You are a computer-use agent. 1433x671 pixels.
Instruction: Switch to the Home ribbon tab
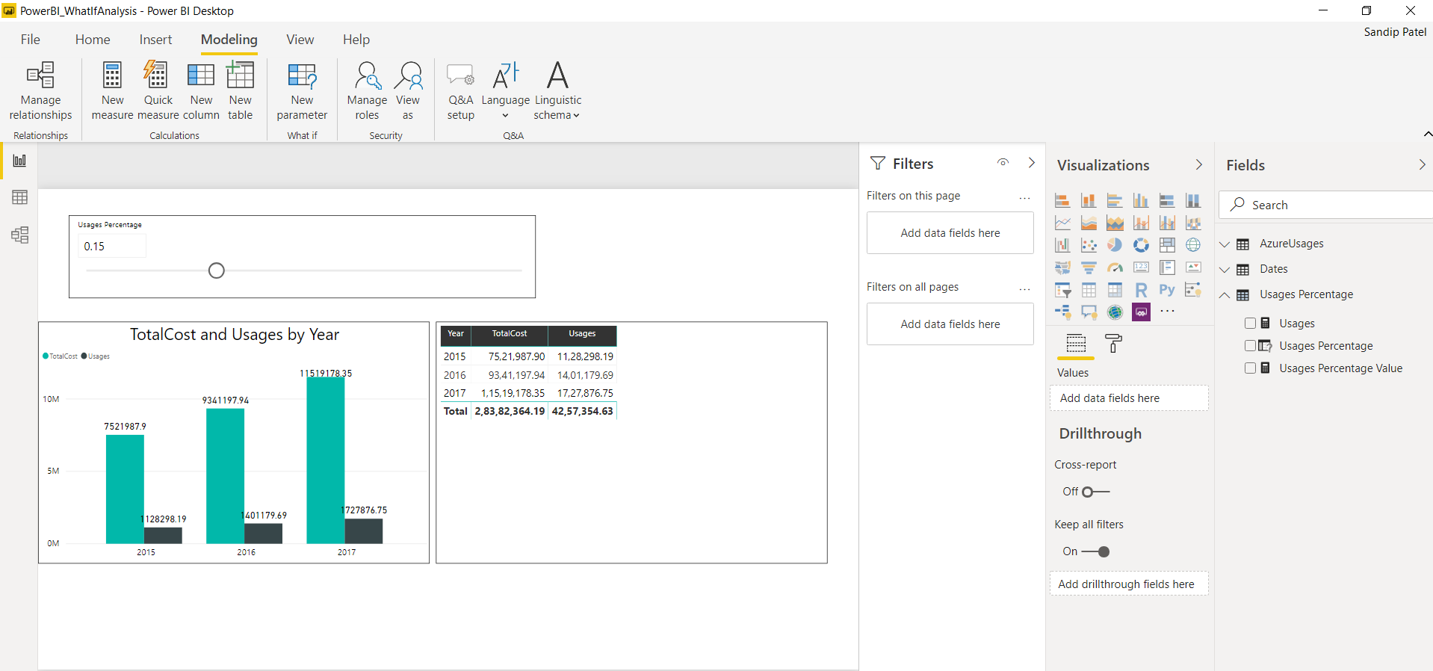tap(93, 40)
